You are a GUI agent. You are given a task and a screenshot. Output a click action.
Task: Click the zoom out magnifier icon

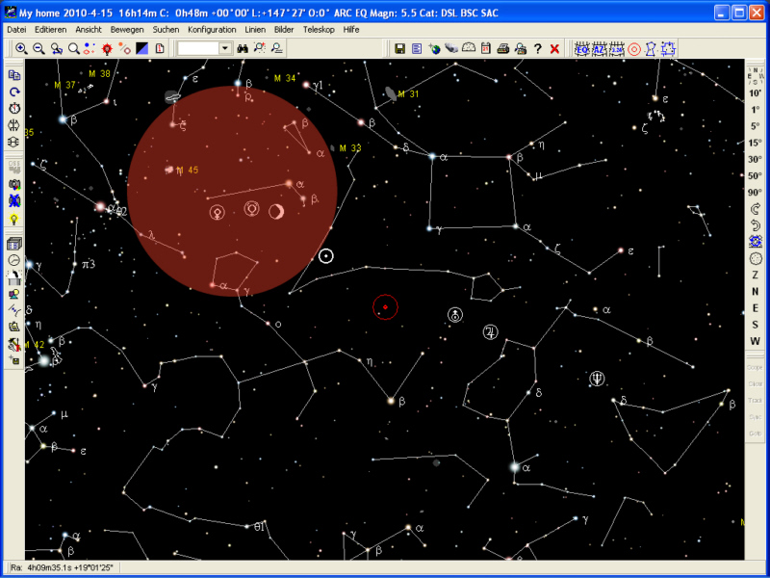(38, 48)
